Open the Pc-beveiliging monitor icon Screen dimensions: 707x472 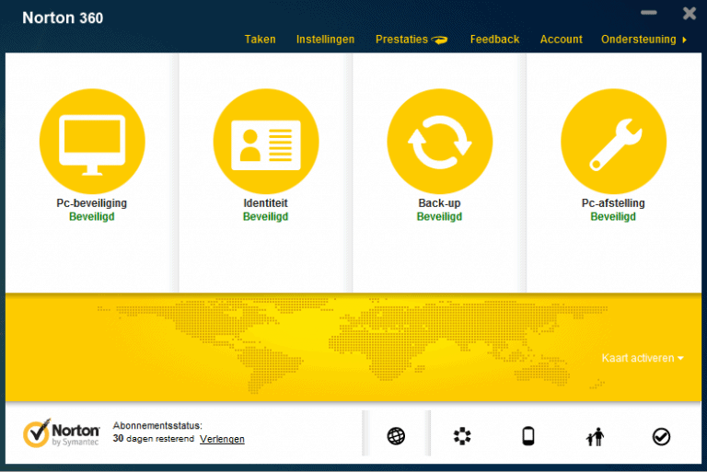(92, 142)
